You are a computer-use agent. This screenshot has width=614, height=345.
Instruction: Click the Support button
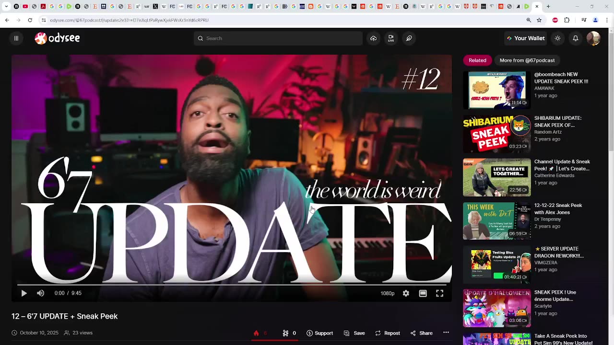319,333
